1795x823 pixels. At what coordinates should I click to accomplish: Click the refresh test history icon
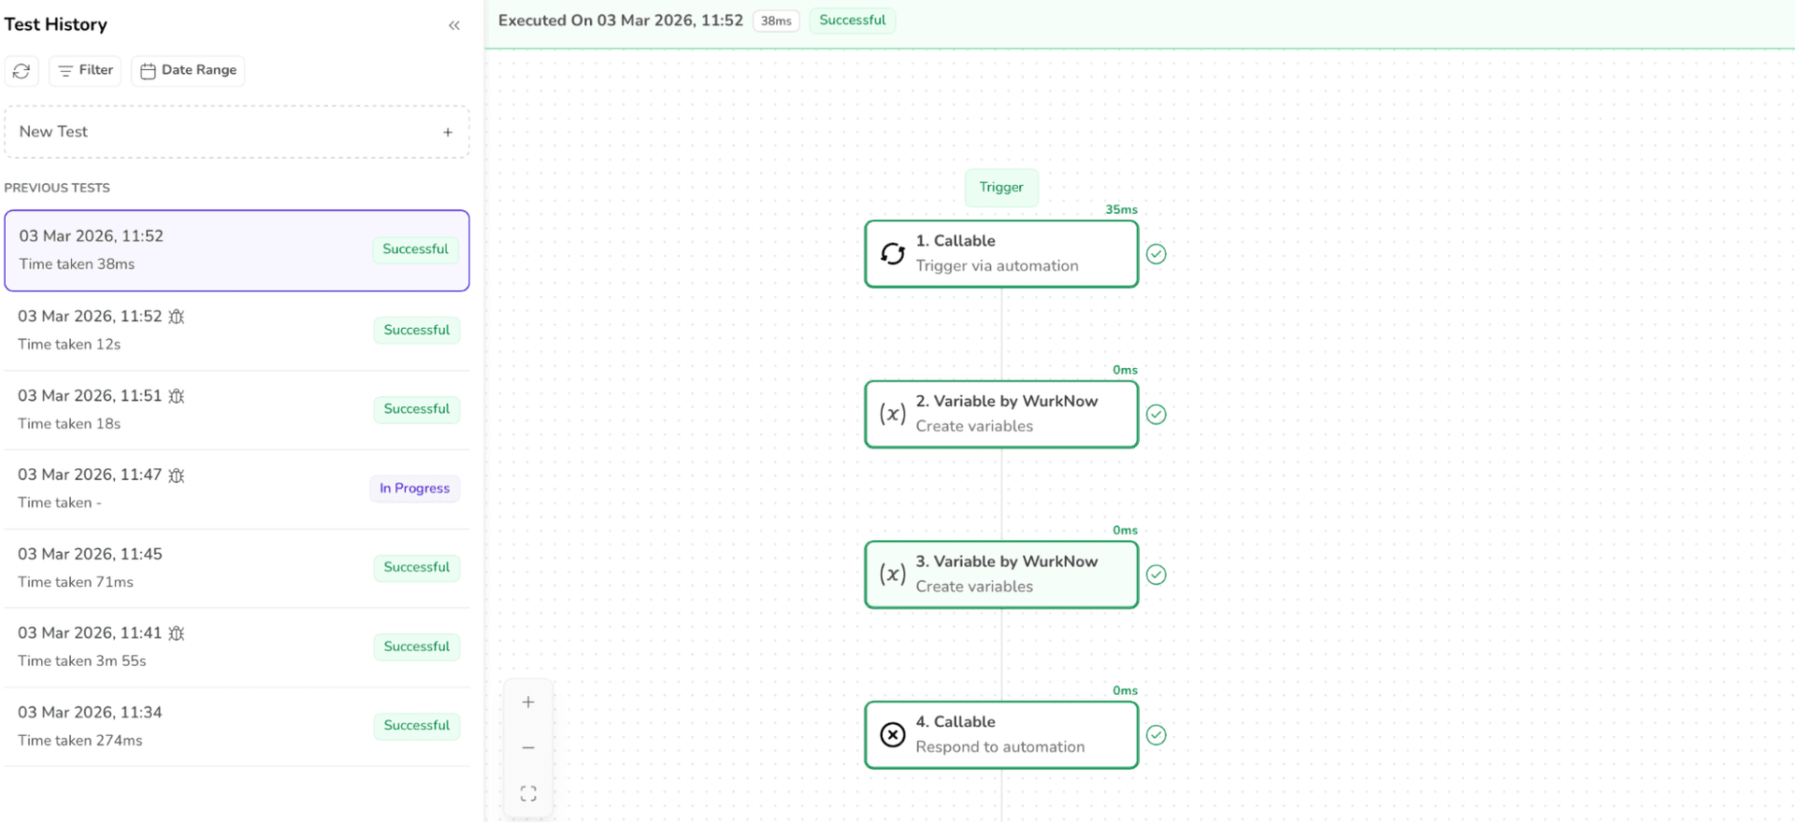coord(22,71)
